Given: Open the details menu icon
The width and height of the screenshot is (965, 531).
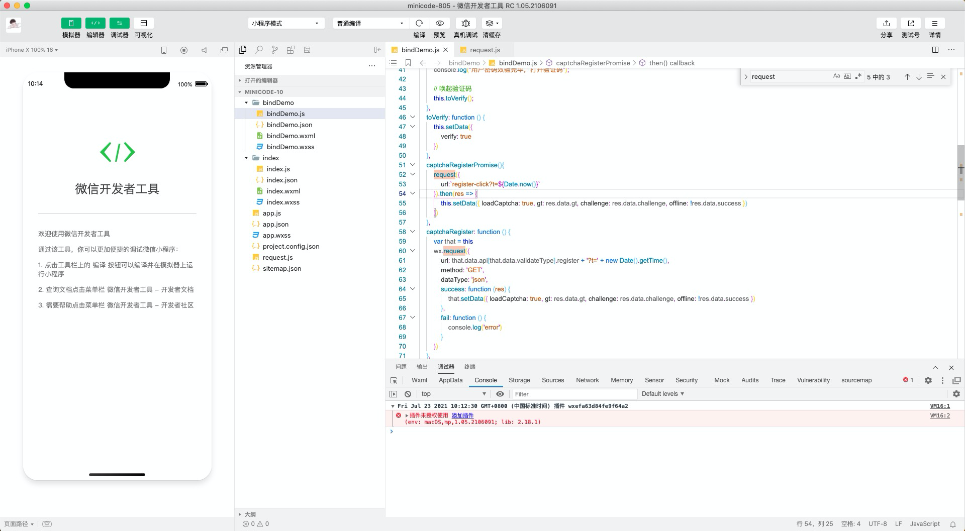Looking at the screenshot, I should click(x=935, y=23).
